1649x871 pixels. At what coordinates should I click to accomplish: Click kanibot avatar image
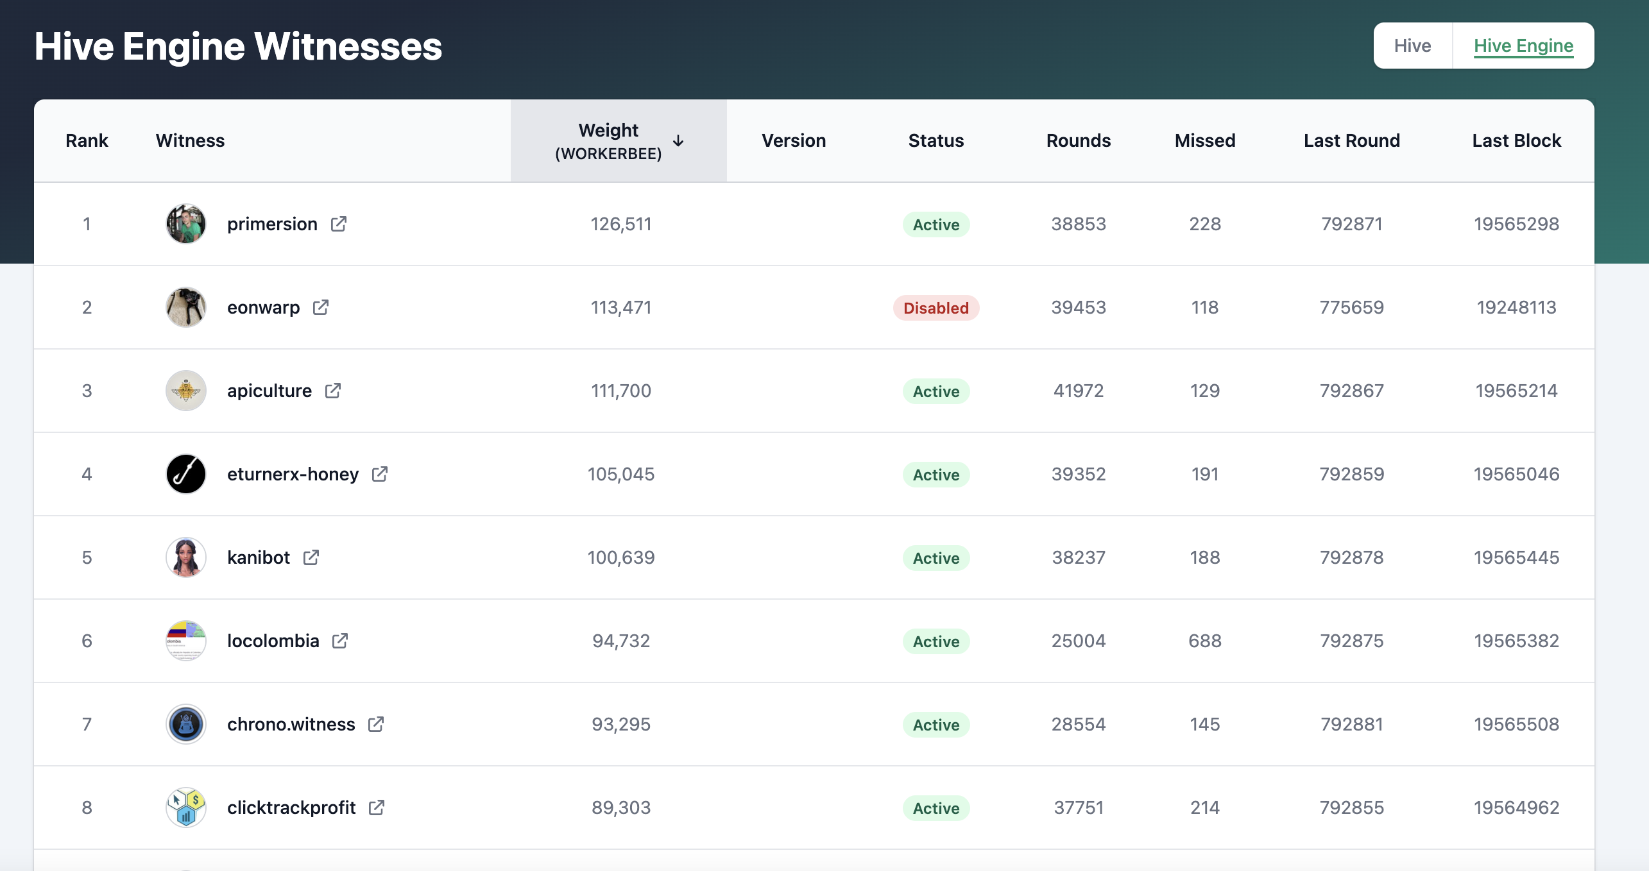(186, 557)
